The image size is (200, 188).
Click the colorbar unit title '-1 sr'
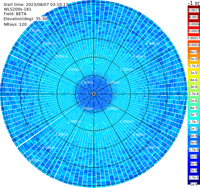194,3
